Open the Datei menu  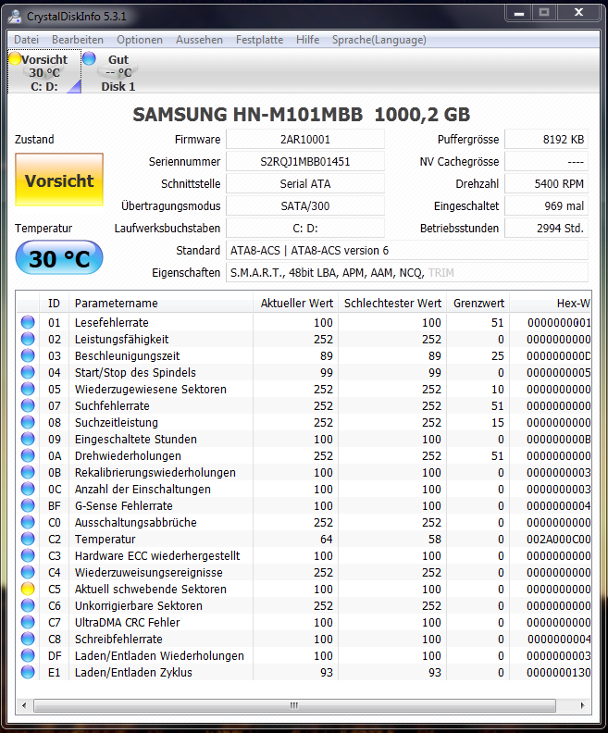26,40
